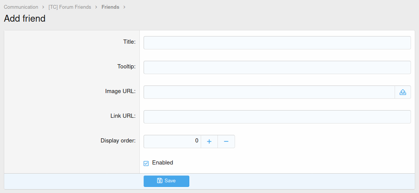
Task: Click the 'Title:' field label
Action: (x=129, y=42)
